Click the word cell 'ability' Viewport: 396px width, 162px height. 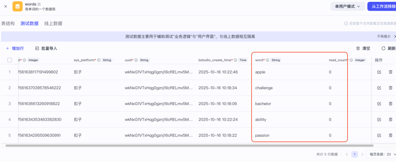pos(261,120)
